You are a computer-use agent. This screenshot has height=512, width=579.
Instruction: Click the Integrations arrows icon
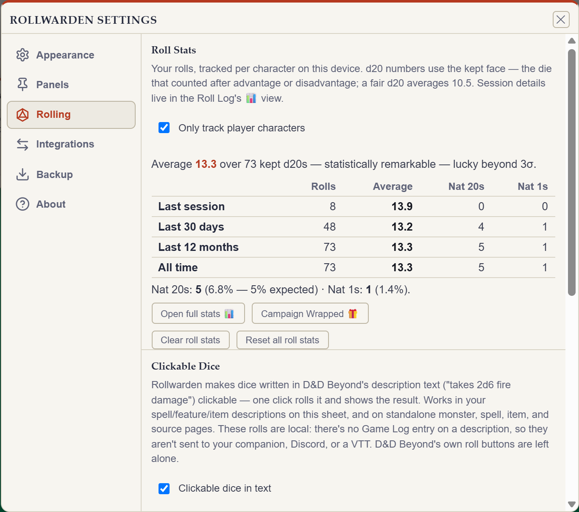coord(22,145)
